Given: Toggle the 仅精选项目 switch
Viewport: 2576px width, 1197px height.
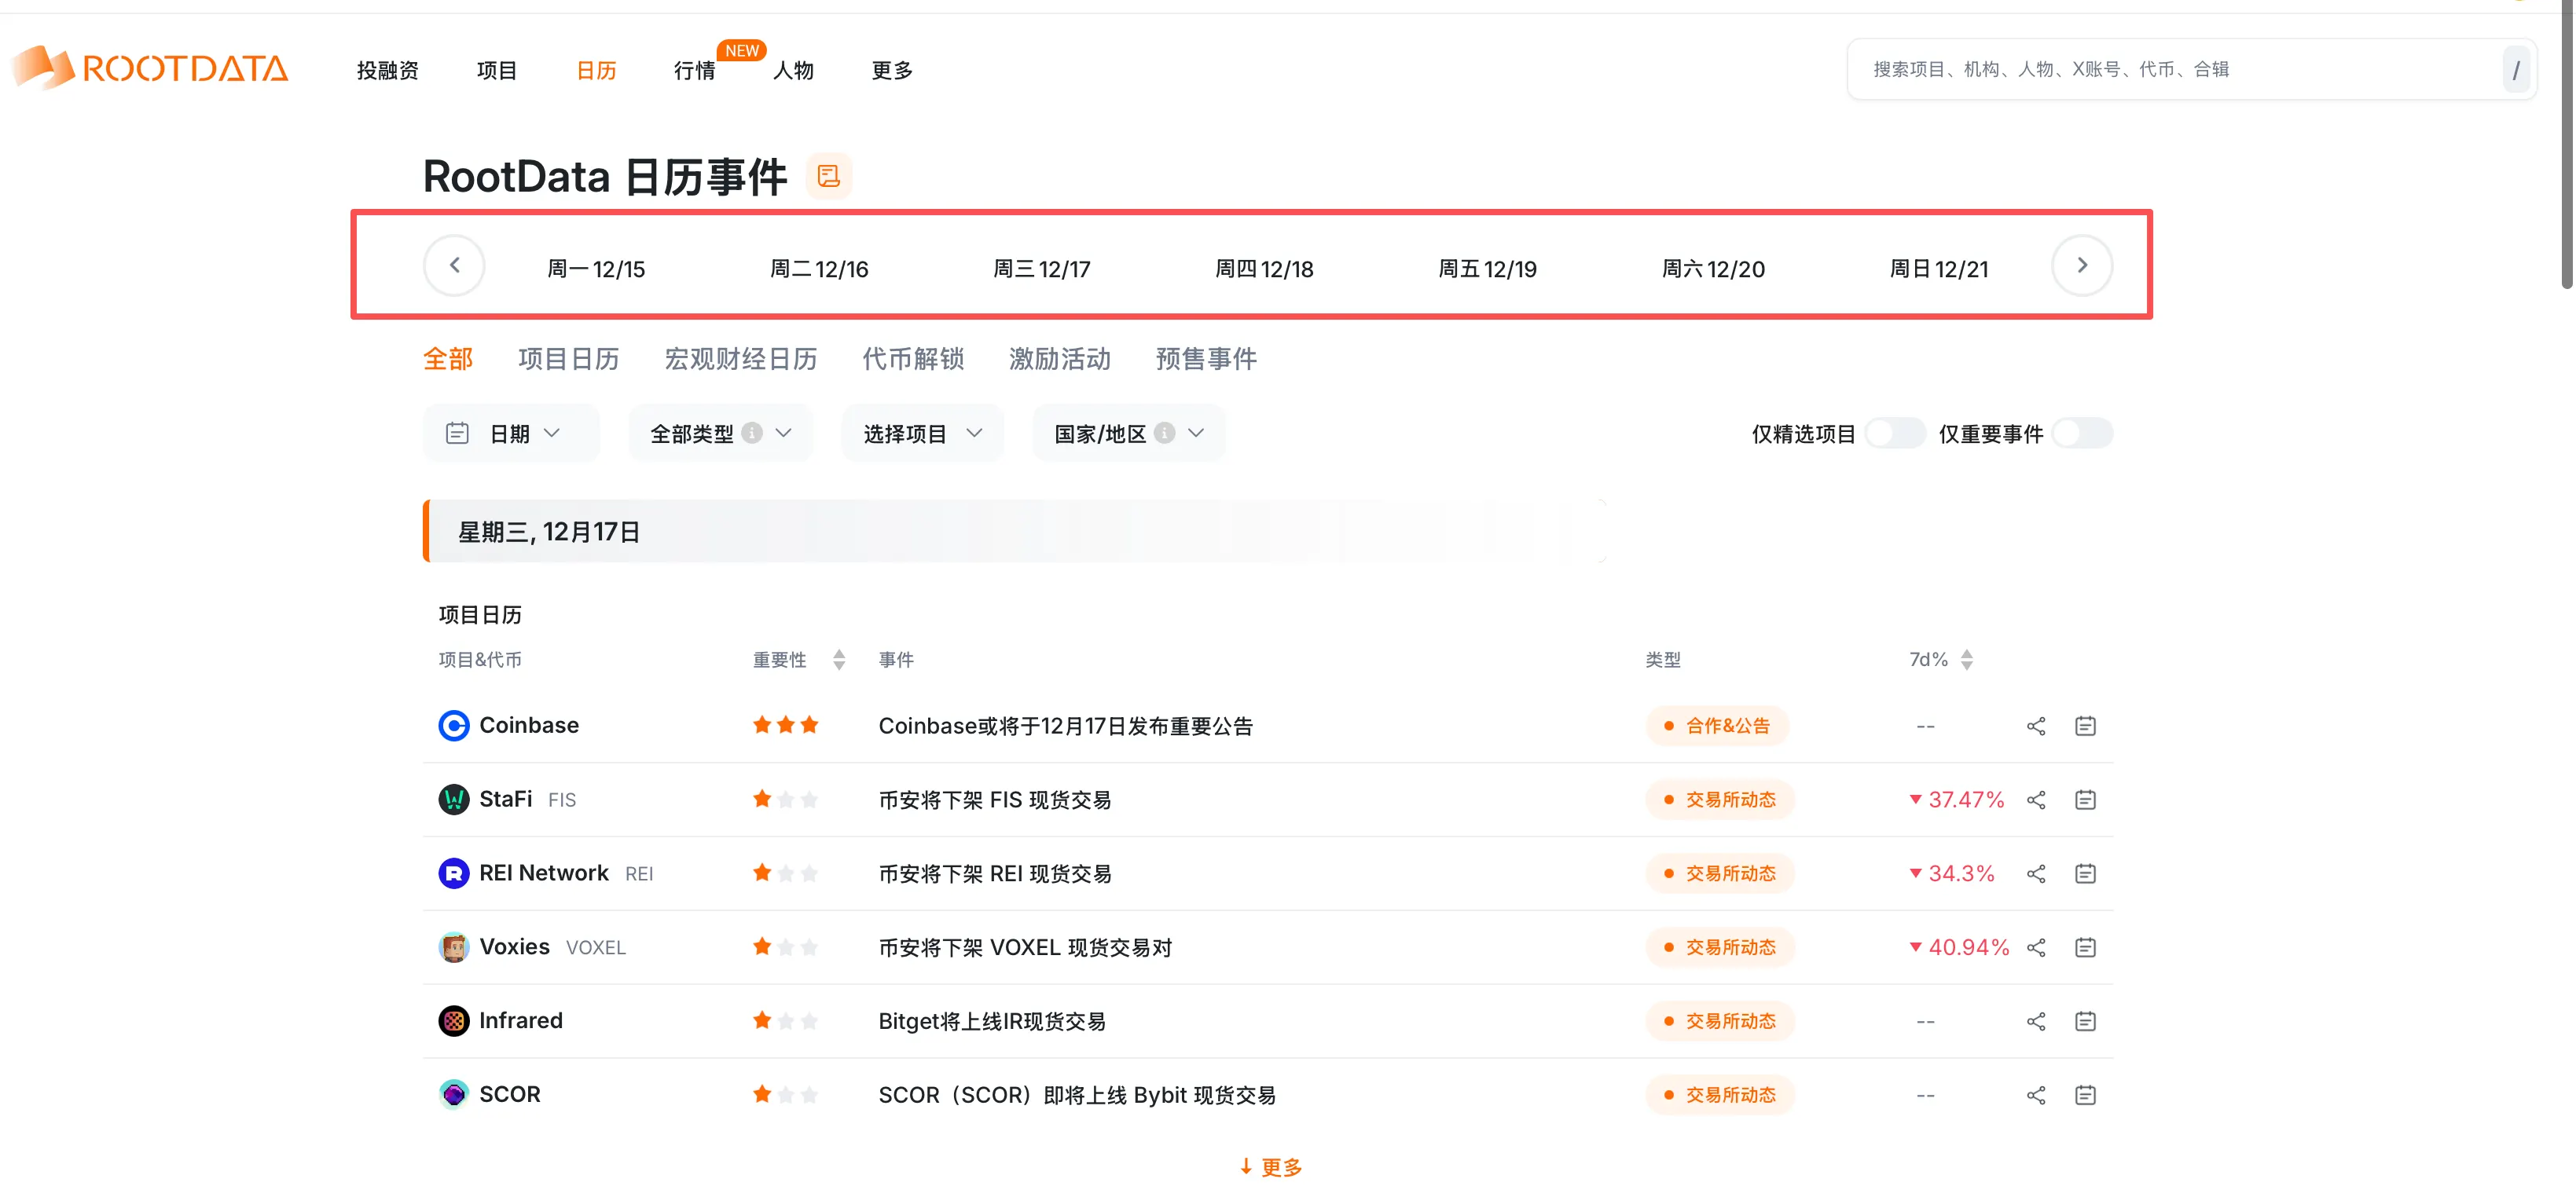Looking at the screenshot, I should [x=1893, y=434].
